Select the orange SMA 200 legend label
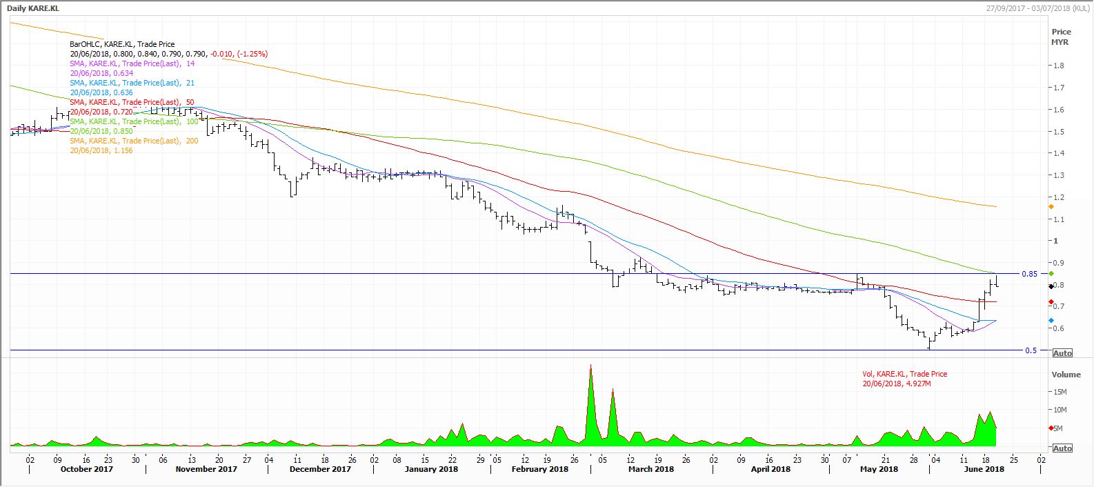The width and height of the screenshot is (1094, 487). (x=134, y=141)
